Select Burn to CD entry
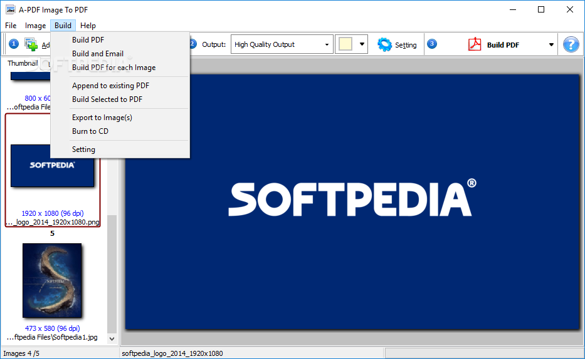 [120, 131]
